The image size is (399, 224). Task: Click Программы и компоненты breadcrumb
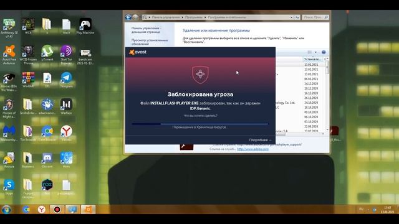coord(227,17)
